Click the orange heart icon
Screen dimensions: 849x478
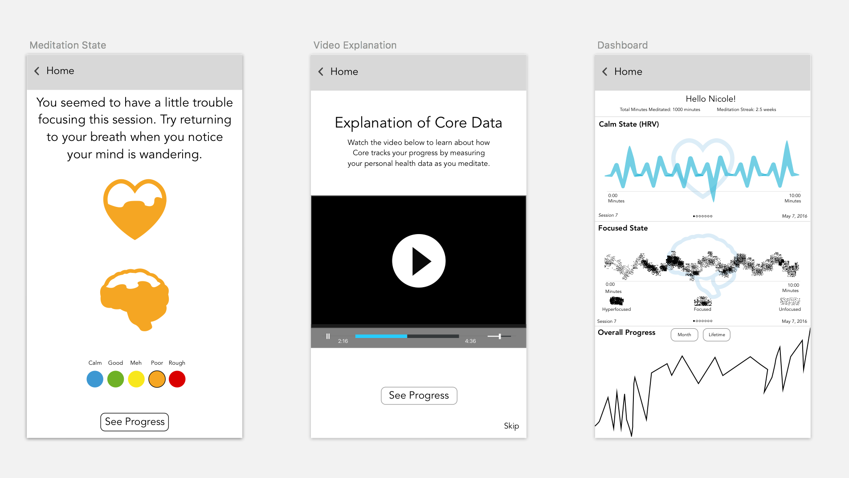point(135,209)
